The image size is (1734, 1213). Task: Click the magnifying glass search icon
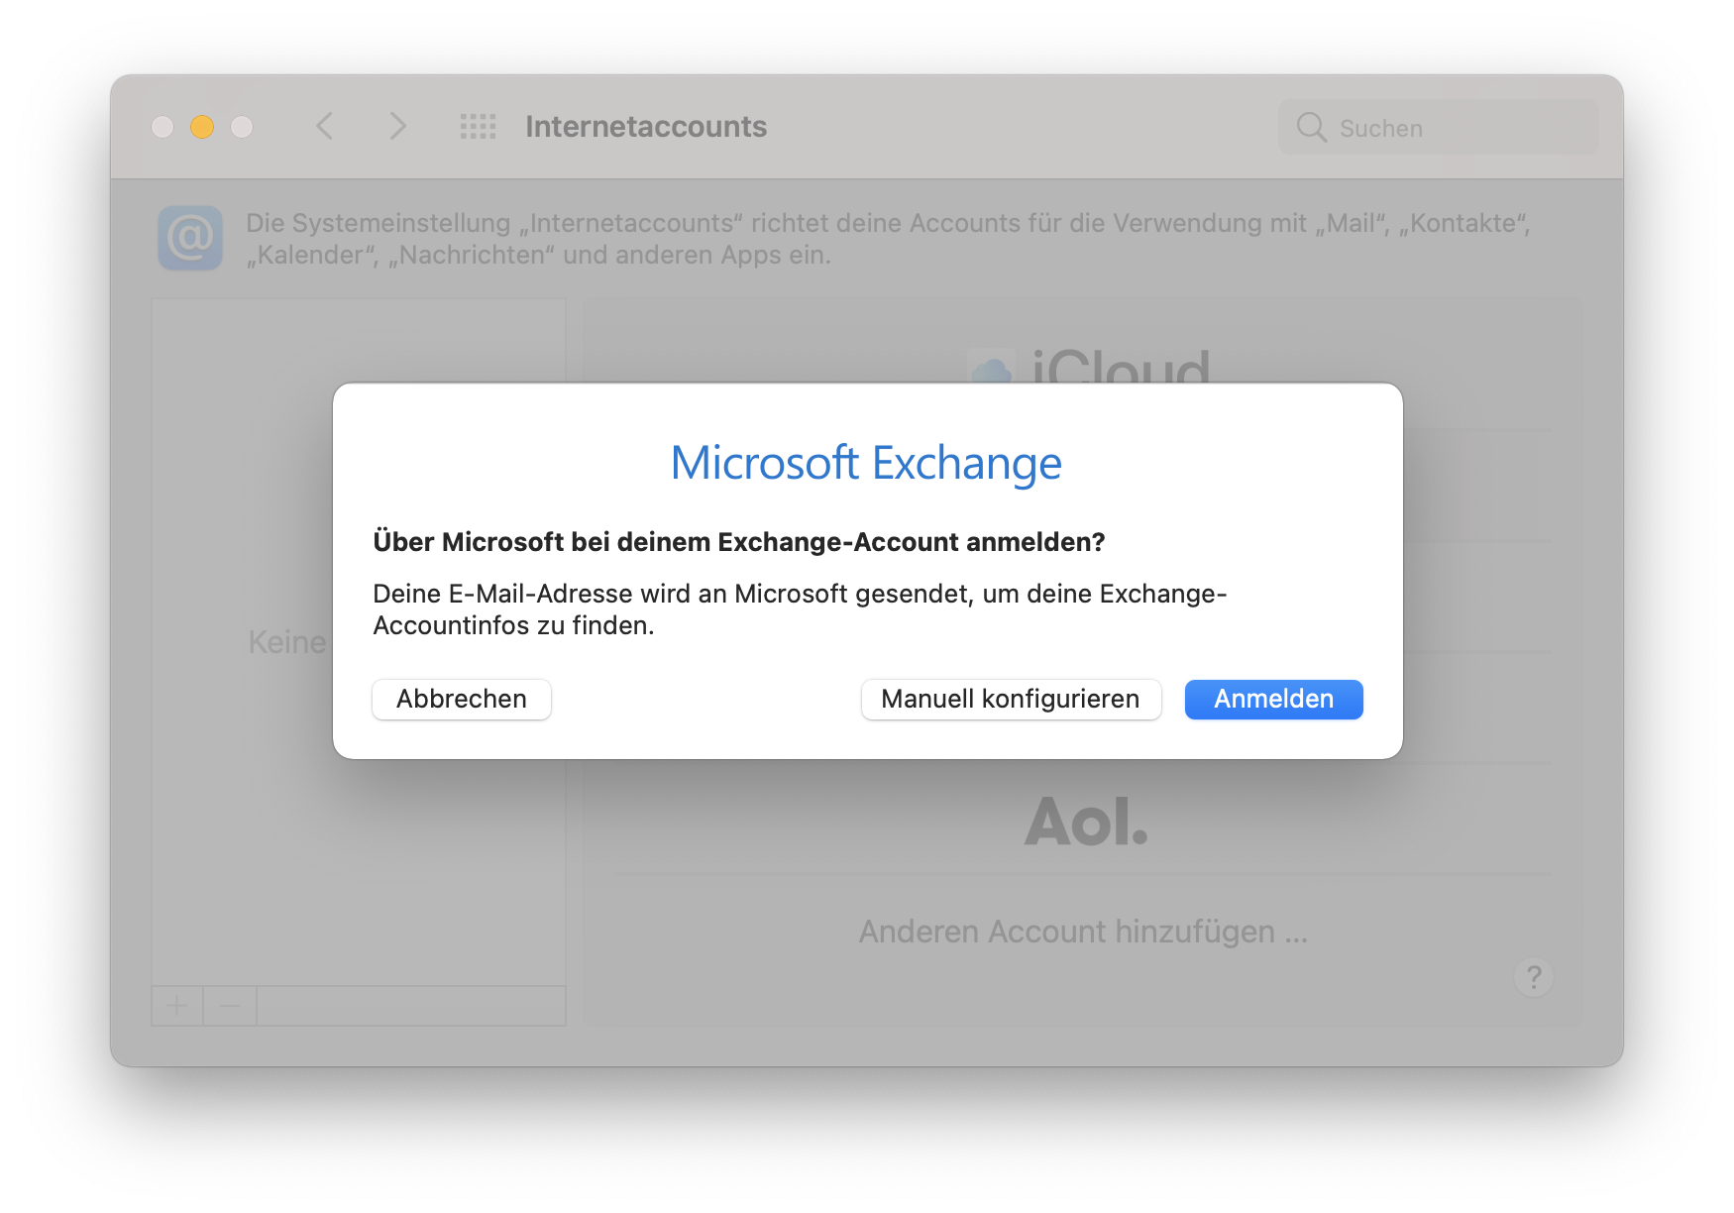pos(1311,127)
